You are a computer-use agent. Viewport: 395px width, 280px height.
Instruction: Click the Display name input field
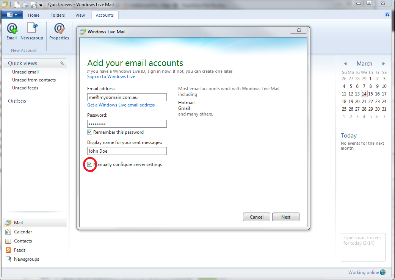coord(127,151)
